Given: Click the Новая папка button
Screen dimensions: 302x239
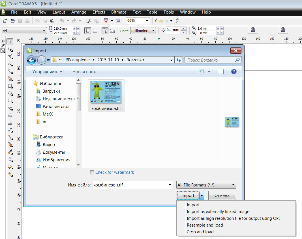Looking at the screenshot, I should click(85, 72).
